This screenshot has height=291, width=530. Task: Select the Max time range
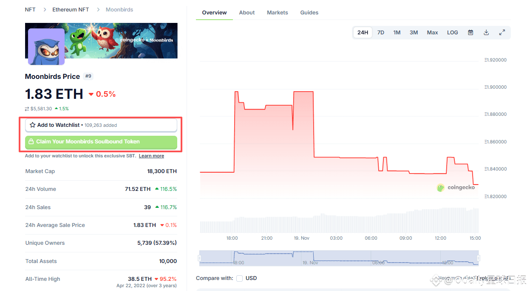pyautogui.click(x=432, y=33)
